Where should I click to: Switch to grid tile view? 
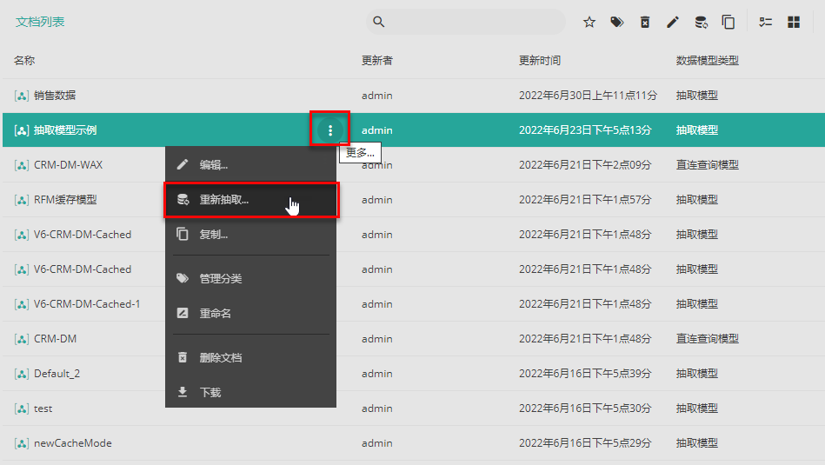click(794, 22)
